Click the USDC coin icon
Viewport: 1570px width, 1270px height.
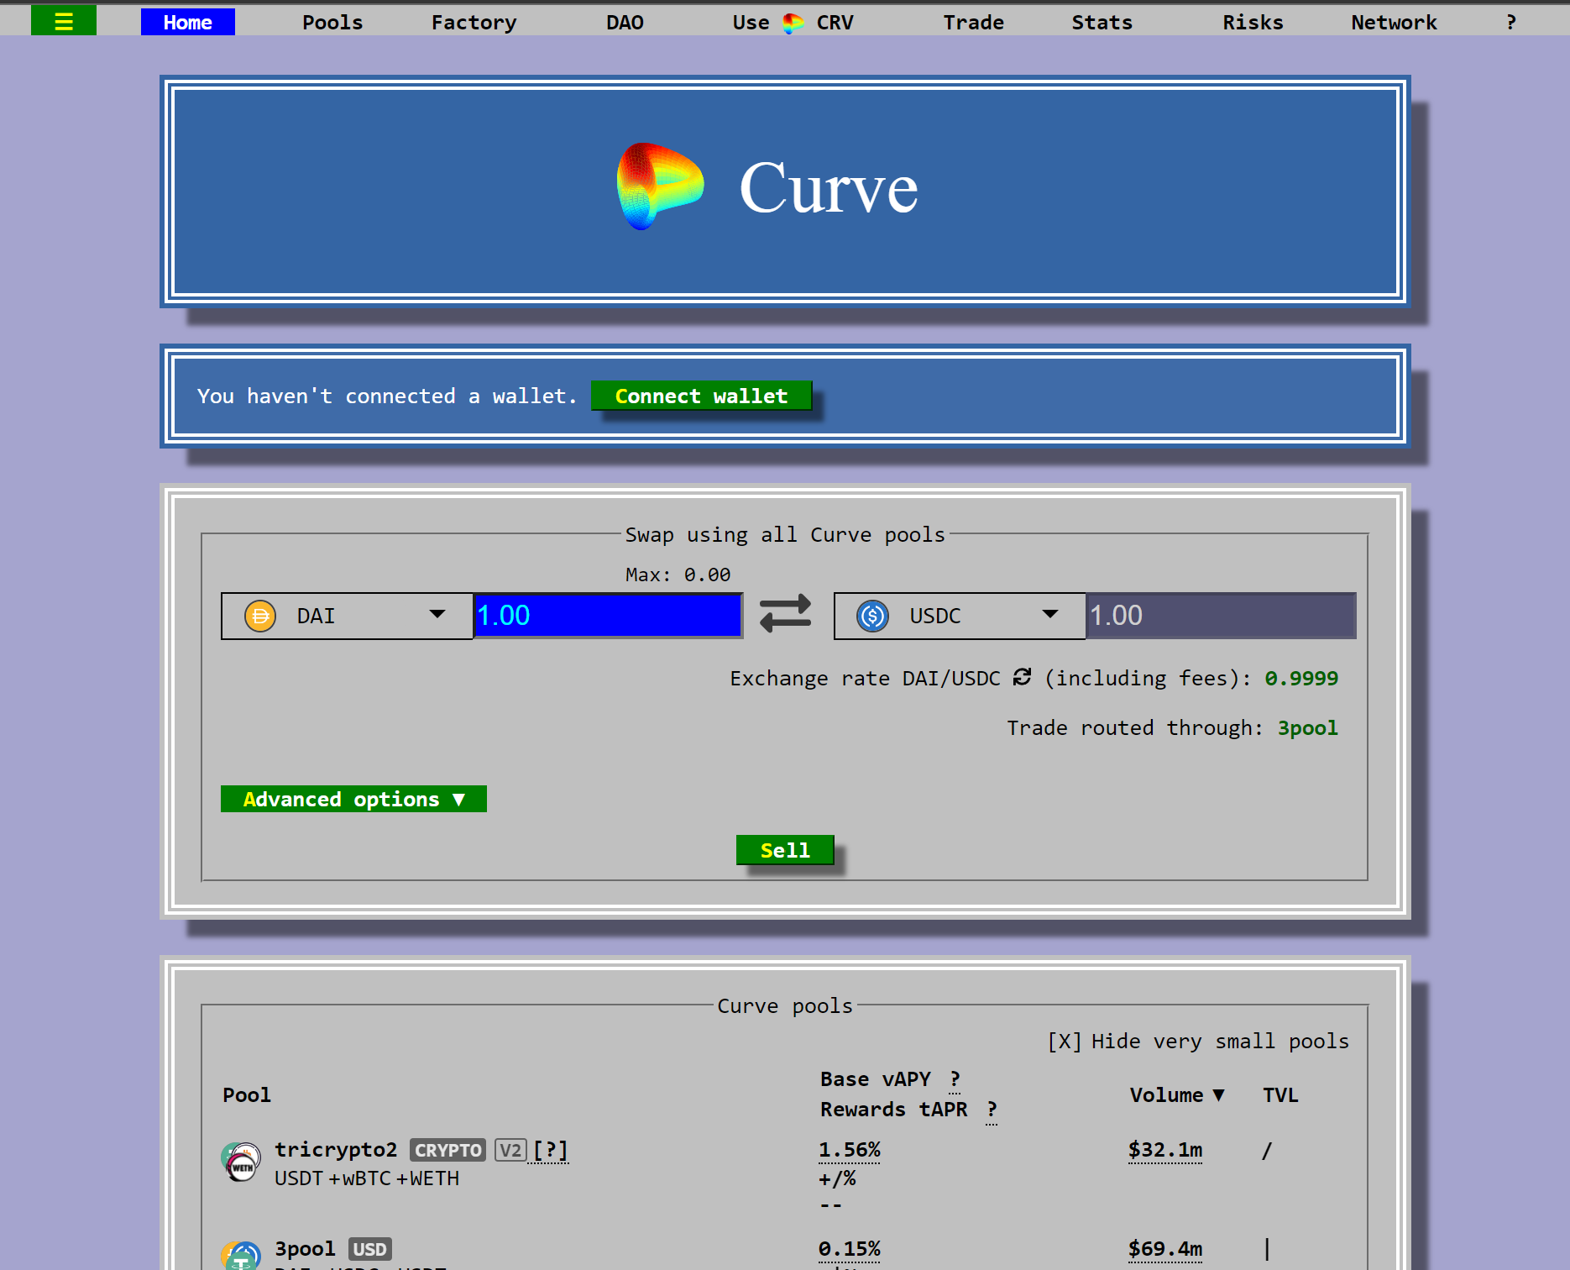873,616
